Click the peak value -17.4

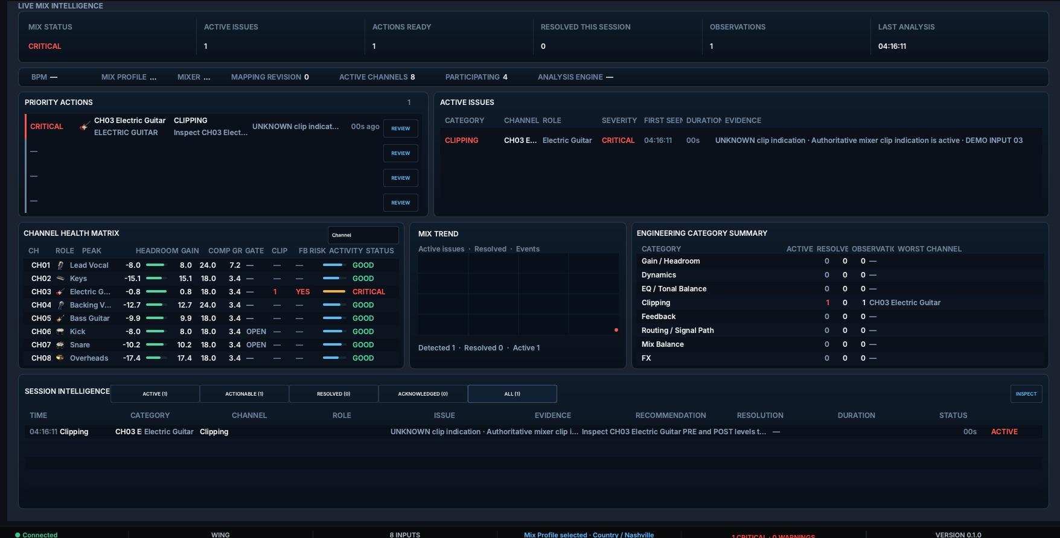132,358
